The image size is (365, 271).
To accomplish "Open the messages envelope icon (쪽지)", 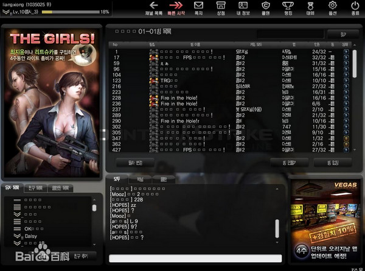I will 198,9.
